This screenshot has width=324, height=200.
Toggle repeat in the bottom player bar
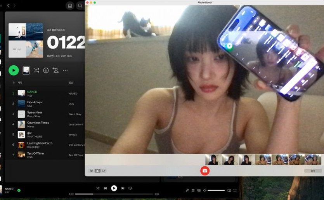pos(130,188)
